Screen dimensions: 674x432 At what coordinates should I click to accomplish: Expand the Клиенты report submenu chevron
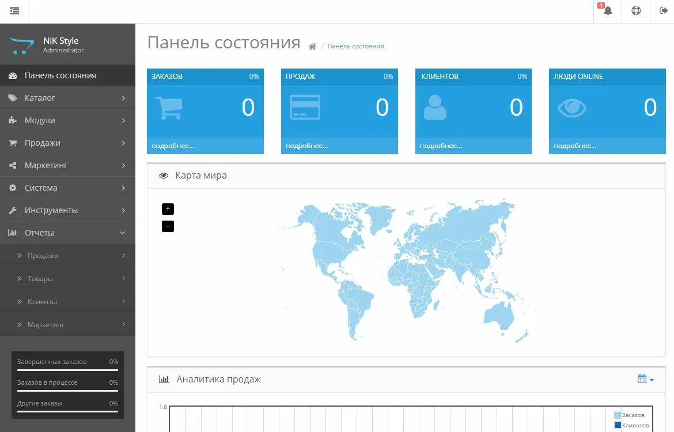tap(124, 301)
